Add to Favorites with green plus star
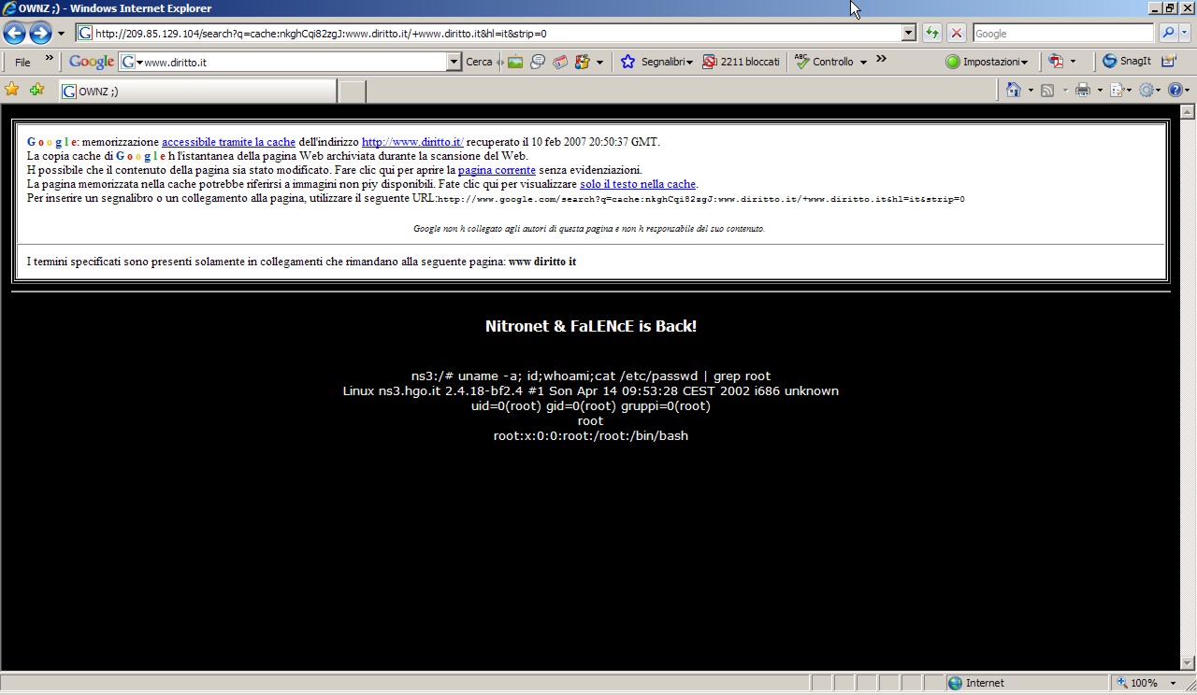The height and width of the screenshot is (695, 1197). coord(36,90)
